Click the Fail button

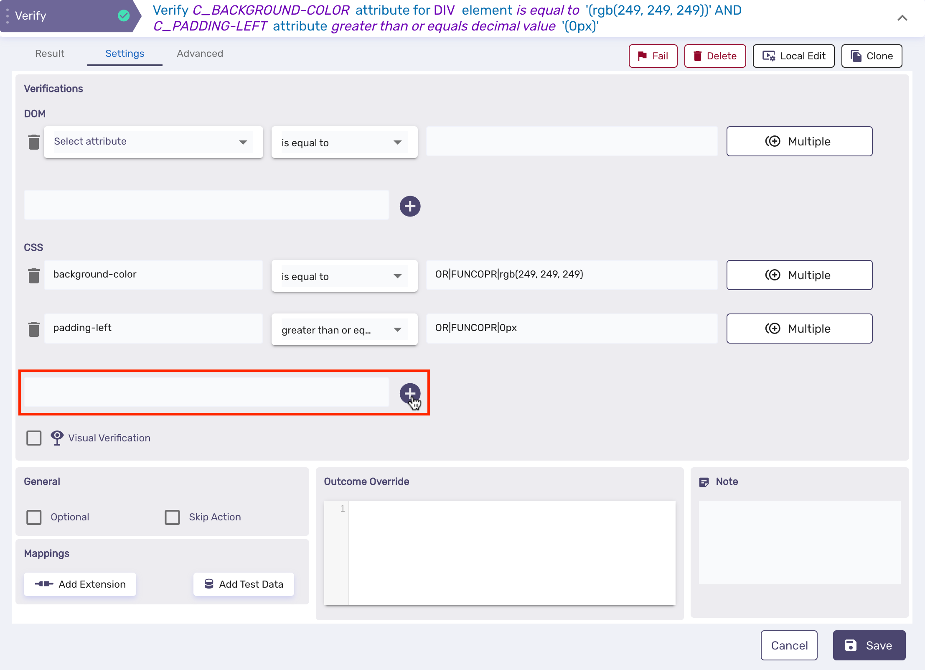point(653,56)
